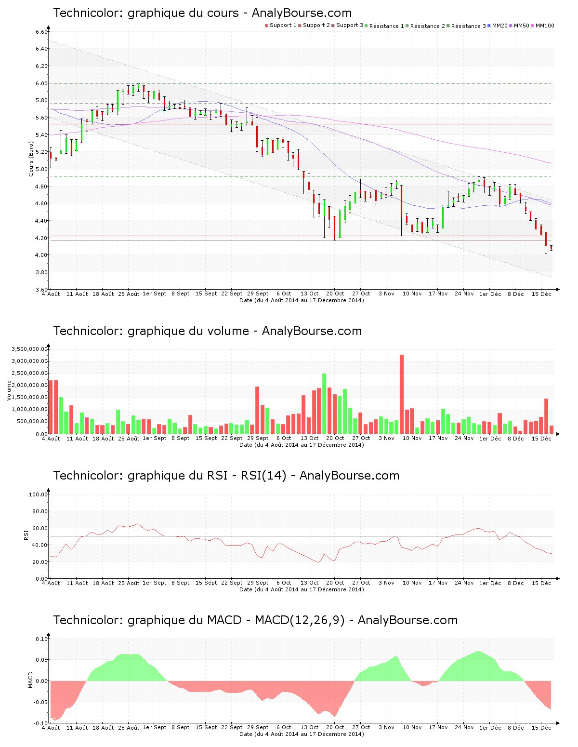
Task: Click the 'graphique du cours' chart title
Action: pyautogui.click(x=202, y=13)
